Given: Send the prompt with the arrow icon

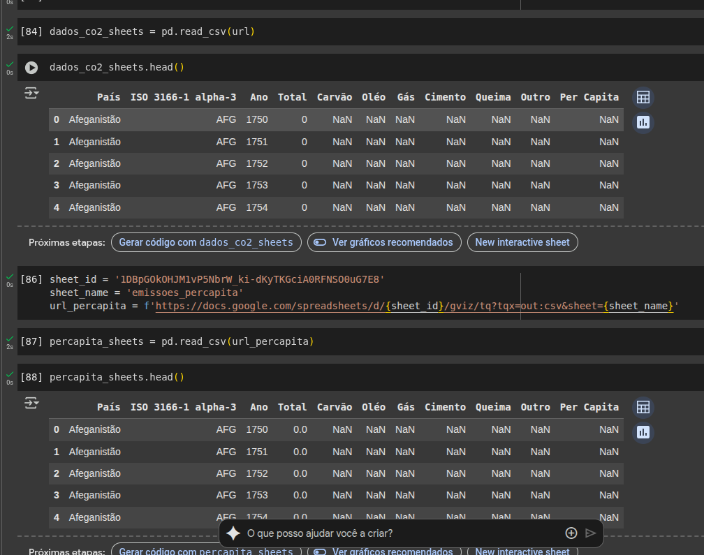Looking at the screenshot, I should (x=591, y=533).
